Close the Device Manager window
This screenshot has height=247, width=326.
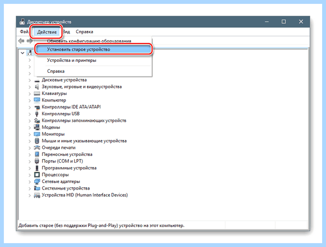(x=301, y=22)
